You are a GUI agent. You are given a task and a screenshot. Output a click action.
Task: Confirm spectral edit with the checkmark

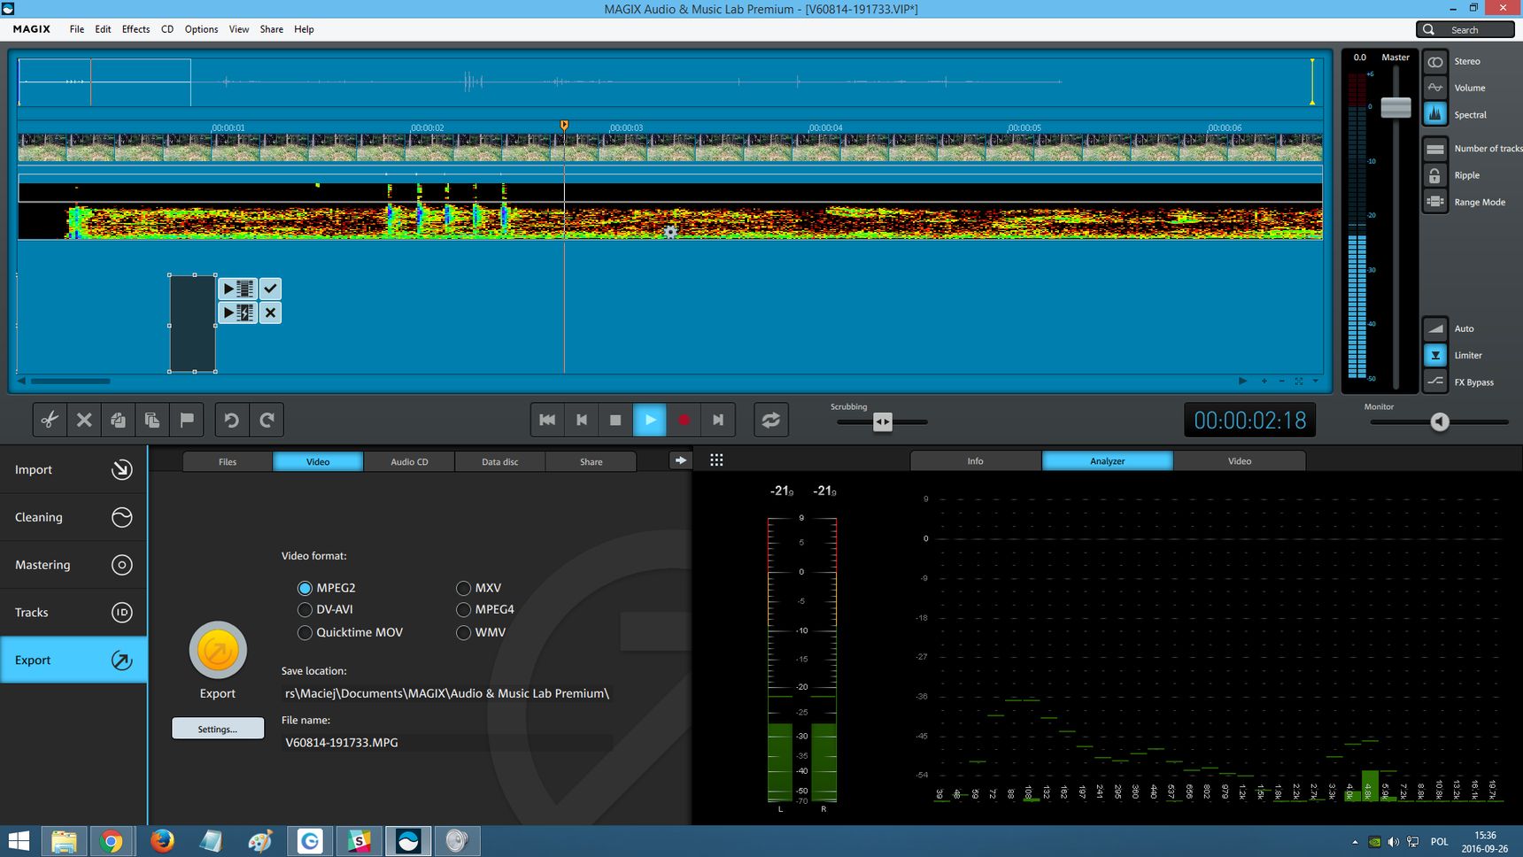(x=270, y=289)
